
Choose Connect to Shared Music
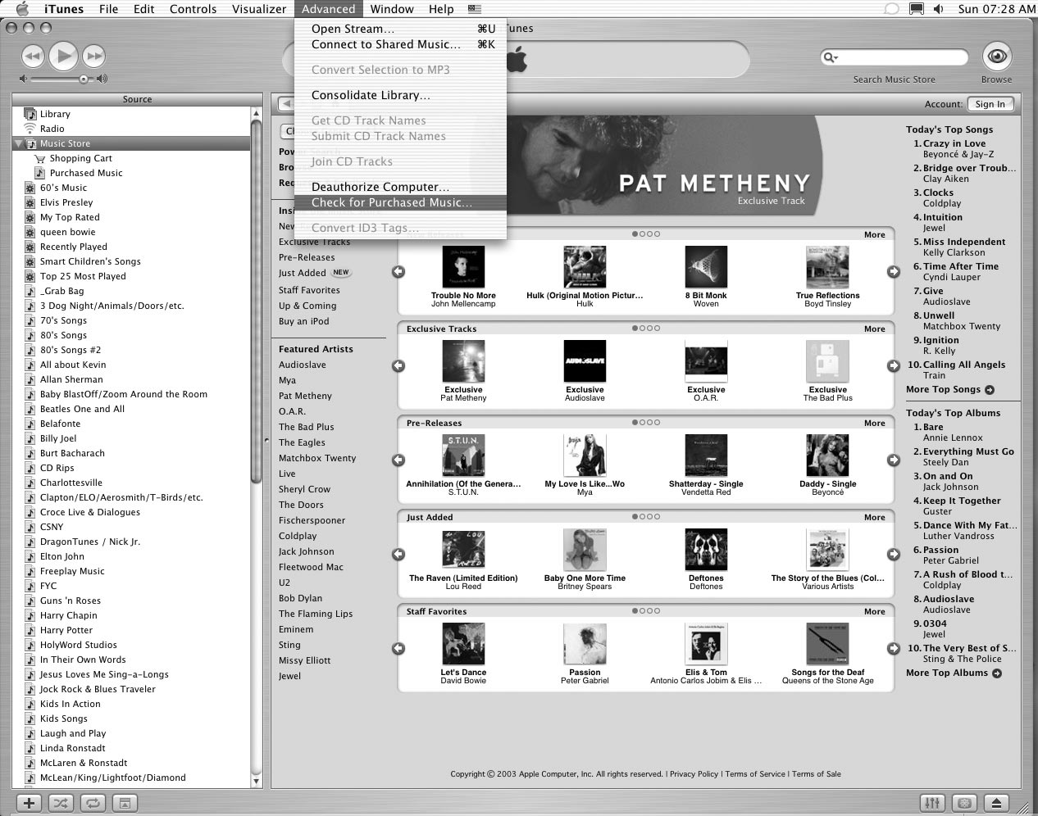(x=401, y=44)
